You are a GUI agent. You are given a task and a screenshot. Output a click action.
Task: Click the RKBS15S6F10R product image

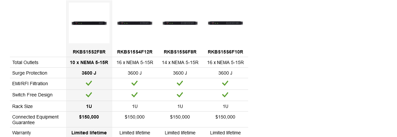coord(225,23)
